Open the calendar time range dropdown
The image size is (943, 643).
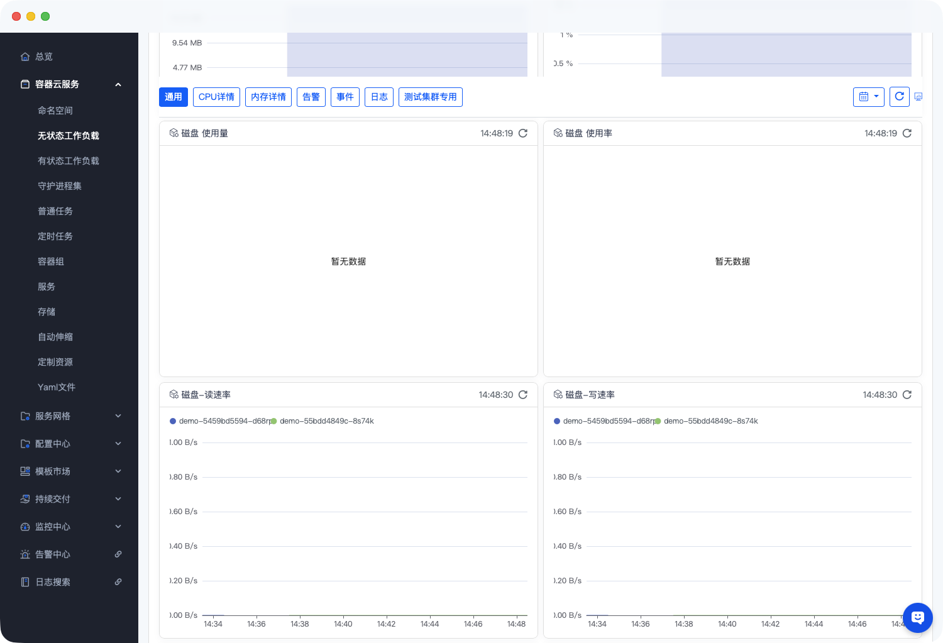[868, 97]
